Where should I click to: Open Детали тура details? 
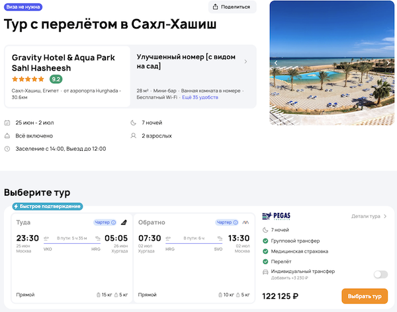pyautogui.click(x=369, y=216)
